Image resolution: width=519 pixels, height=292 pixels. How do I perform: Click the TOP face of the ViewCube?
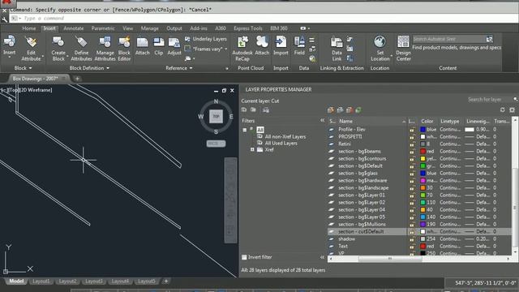pos(216,117)
